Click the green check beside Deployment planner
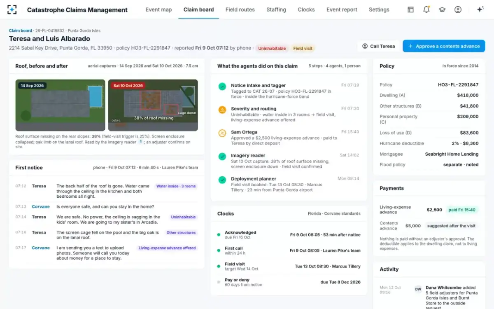 pyautogui.click(x=222, y=180)
